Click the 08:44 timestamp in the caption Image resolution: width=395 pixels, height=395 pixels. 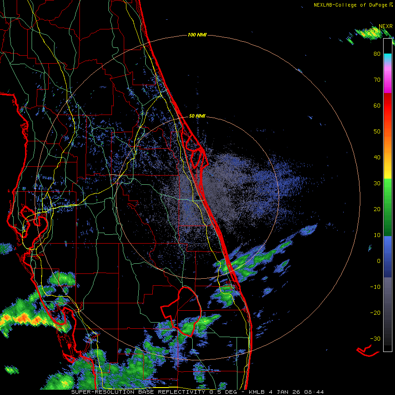[x=314, y=392]
